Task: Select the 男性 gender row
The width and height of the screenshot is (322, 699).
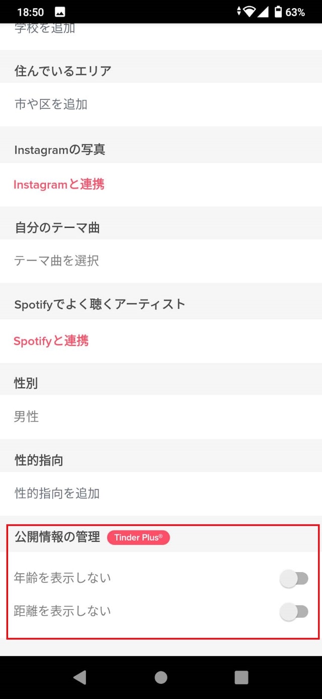Action: tap(26, 417)
